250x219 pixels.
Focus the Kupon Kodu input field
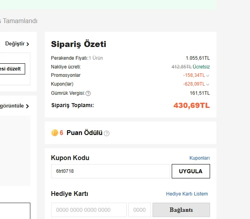(110, 171)
